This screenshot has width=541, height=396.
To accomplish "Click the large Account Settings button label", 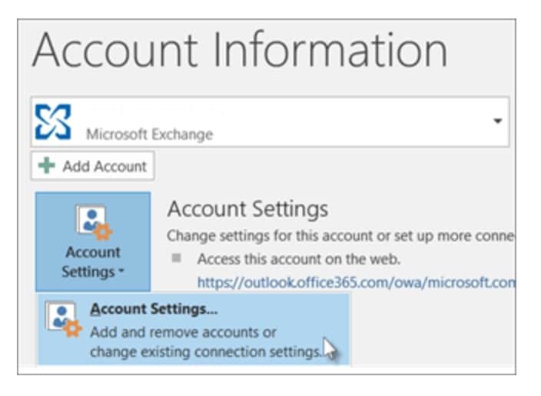I will tap(92, 261).
